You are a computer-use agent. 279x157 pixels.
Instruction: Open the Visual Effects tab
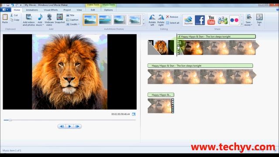click(x=51, y=10)
